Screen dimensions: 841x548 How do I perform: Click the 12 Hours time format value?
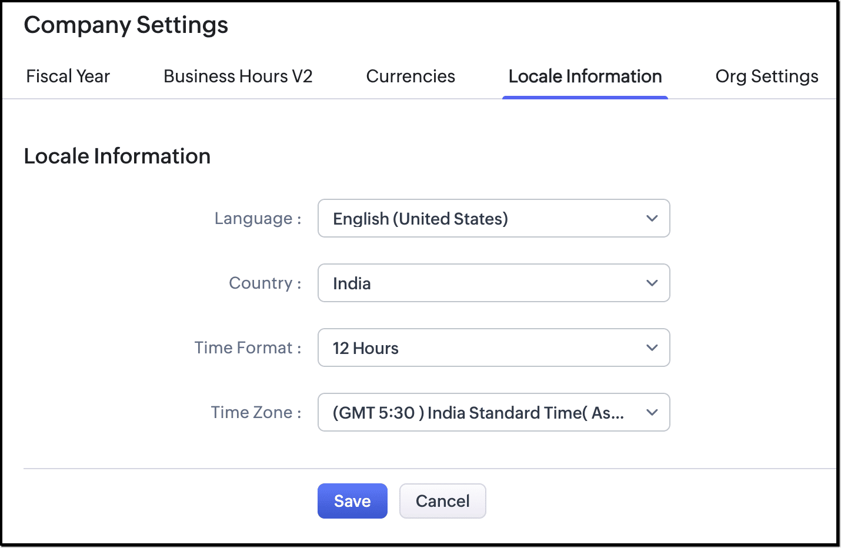[x=366, y=348]
